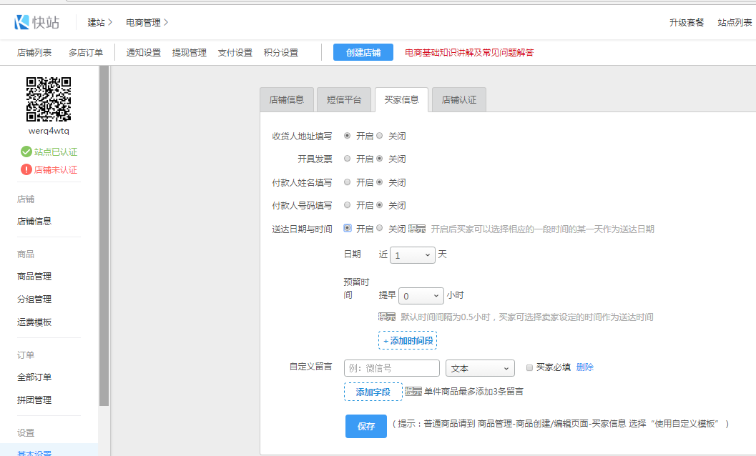Click the 自定义留言 text input field

click(x=391, y=368)
